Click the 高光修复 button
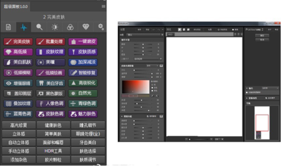 tap(19, 125)
